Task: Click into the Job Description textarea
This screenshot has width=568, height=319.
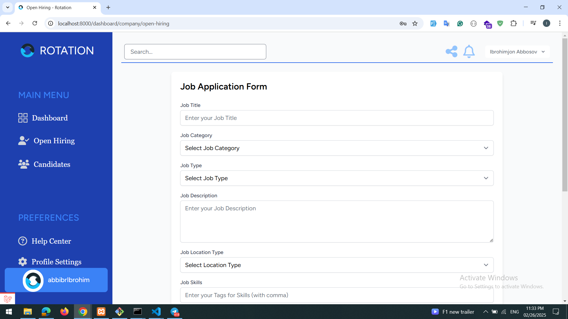Action: (x=337, y=222)
